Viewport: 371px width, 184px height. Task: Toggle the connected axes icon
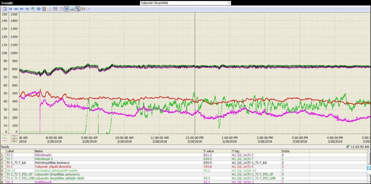pos(78,9)
